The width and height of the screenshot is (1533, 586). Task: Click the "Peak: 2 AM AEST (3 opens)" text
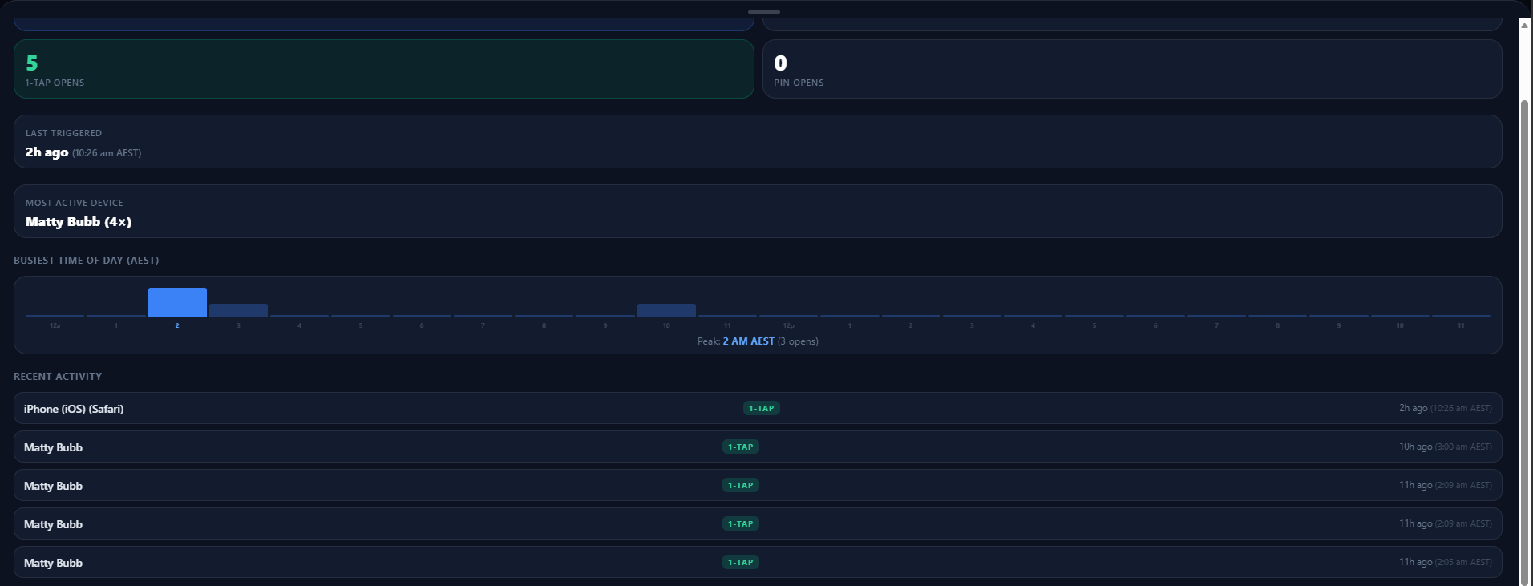[x=758, y=341]
